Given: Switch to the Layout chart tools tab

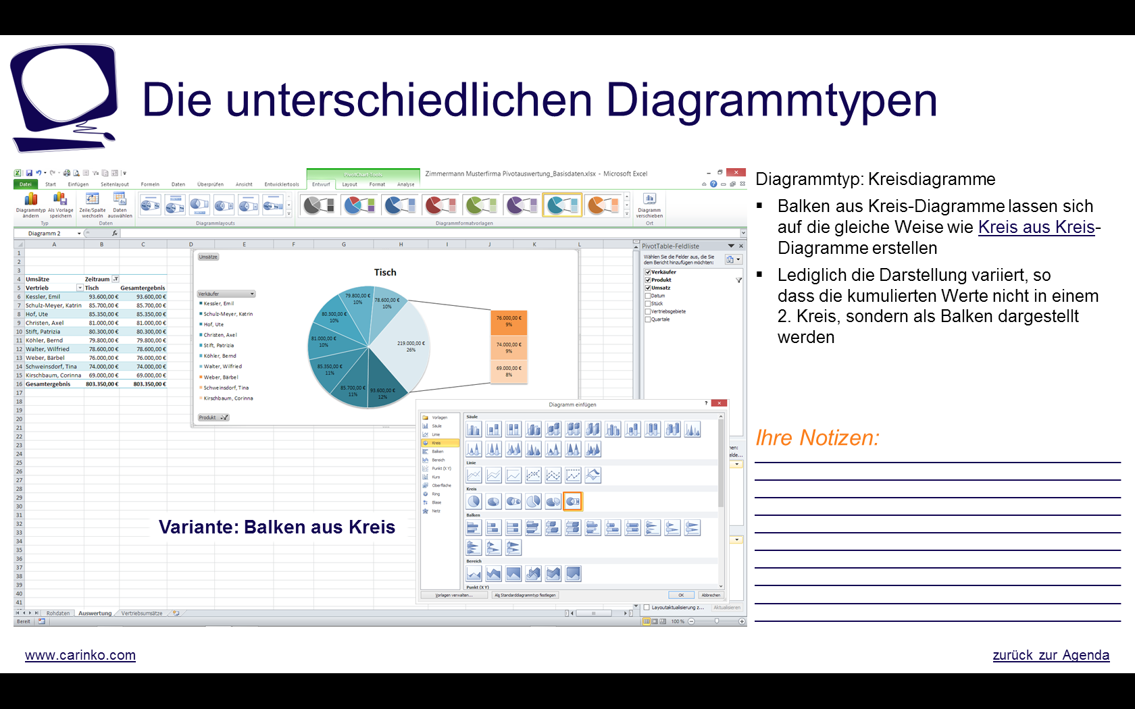Looking at the screenshot, I should coord(349,184).
